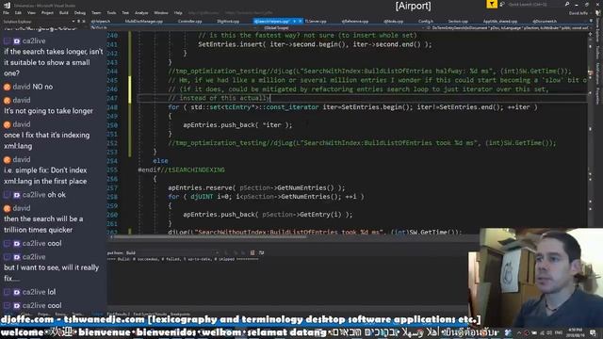Screen dimensions: 603x339
Task: Open the Window menu
Action: coord(161,12)
